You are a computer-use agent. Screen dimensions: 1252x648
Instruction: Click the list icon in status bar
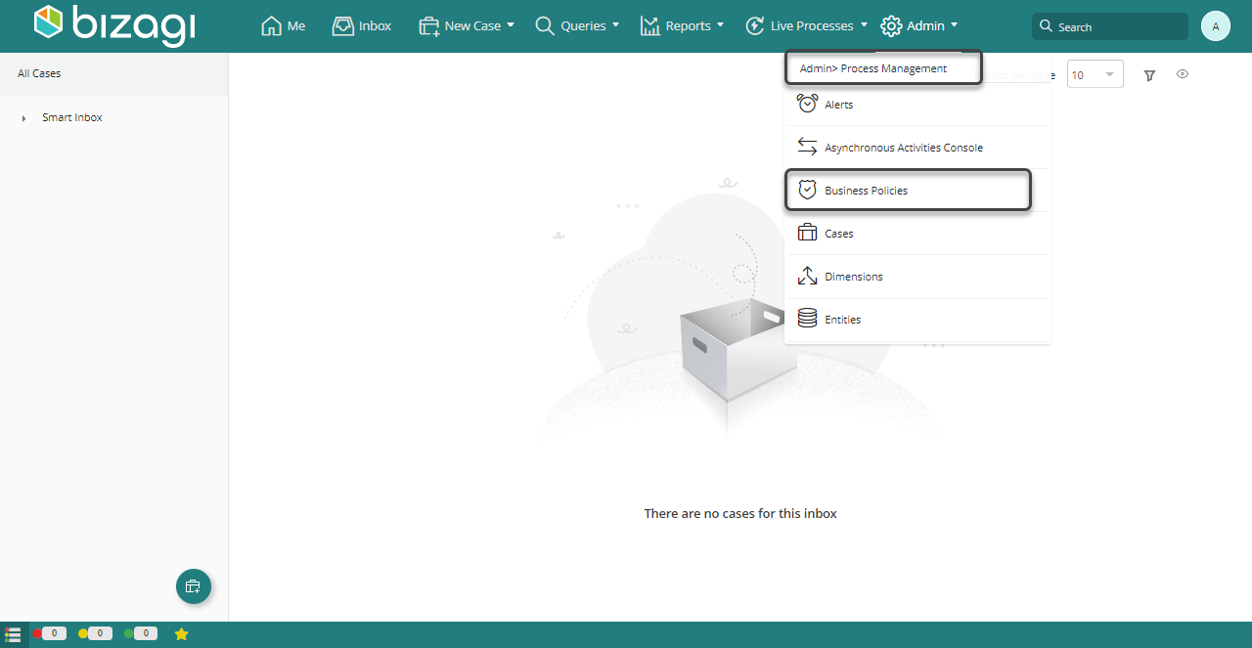coord(13,634)
